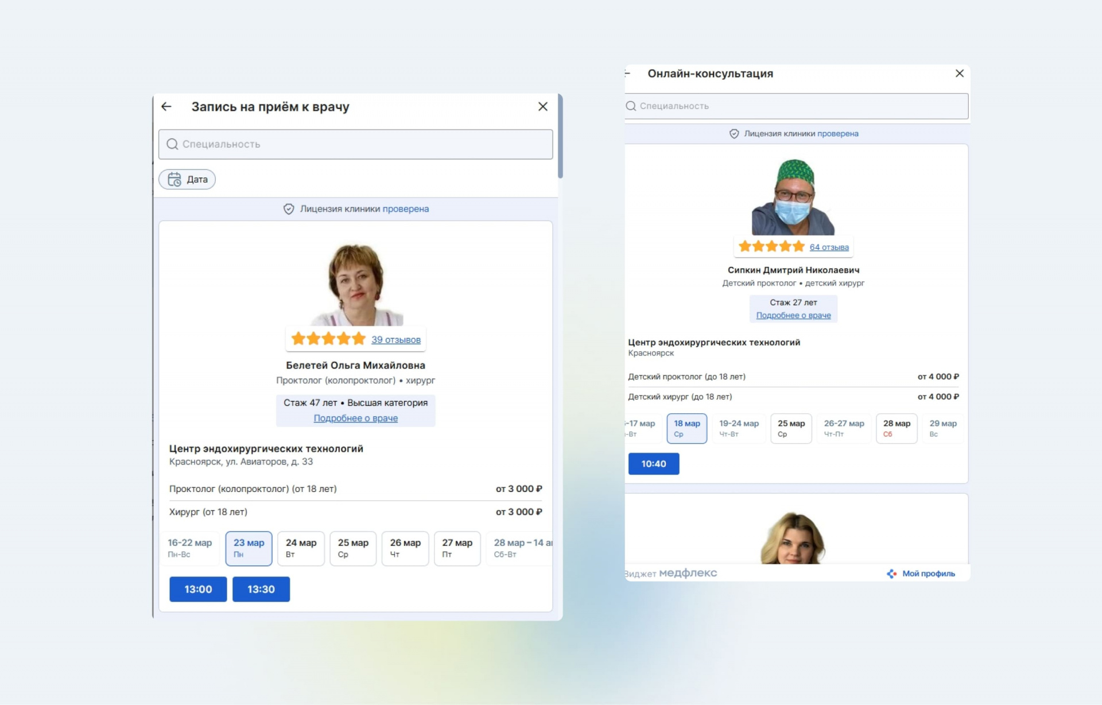Click the appointment panel vertical scrollbar

[x=560, y=137]
